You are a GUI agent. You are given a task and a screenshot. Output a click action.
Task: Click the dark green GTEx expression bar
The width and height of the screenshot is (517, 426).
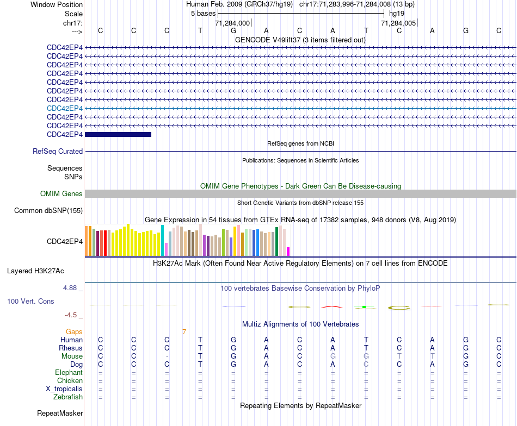point(276,242)
